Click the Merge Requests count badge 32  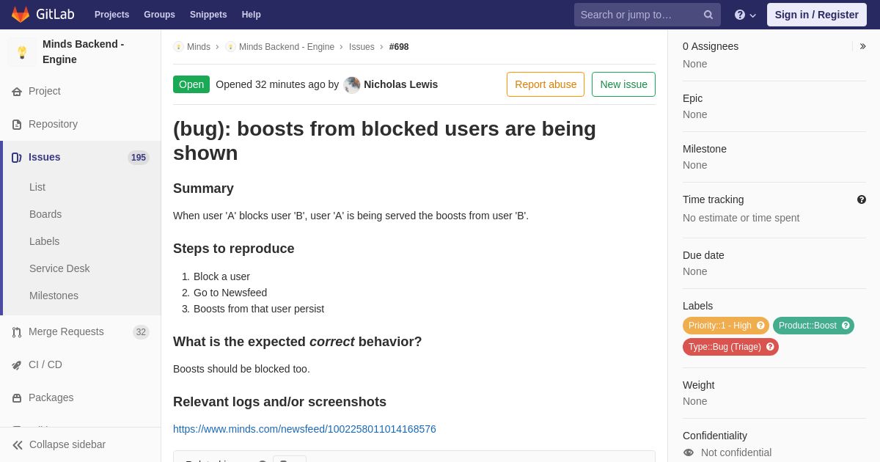click(141, 332)
